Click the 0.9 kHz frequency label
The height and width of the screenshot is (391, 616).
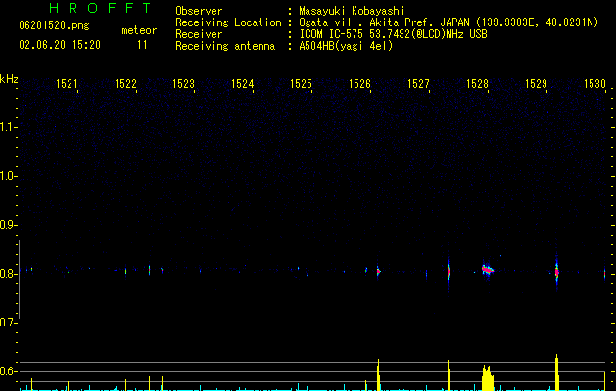[7, 225]
